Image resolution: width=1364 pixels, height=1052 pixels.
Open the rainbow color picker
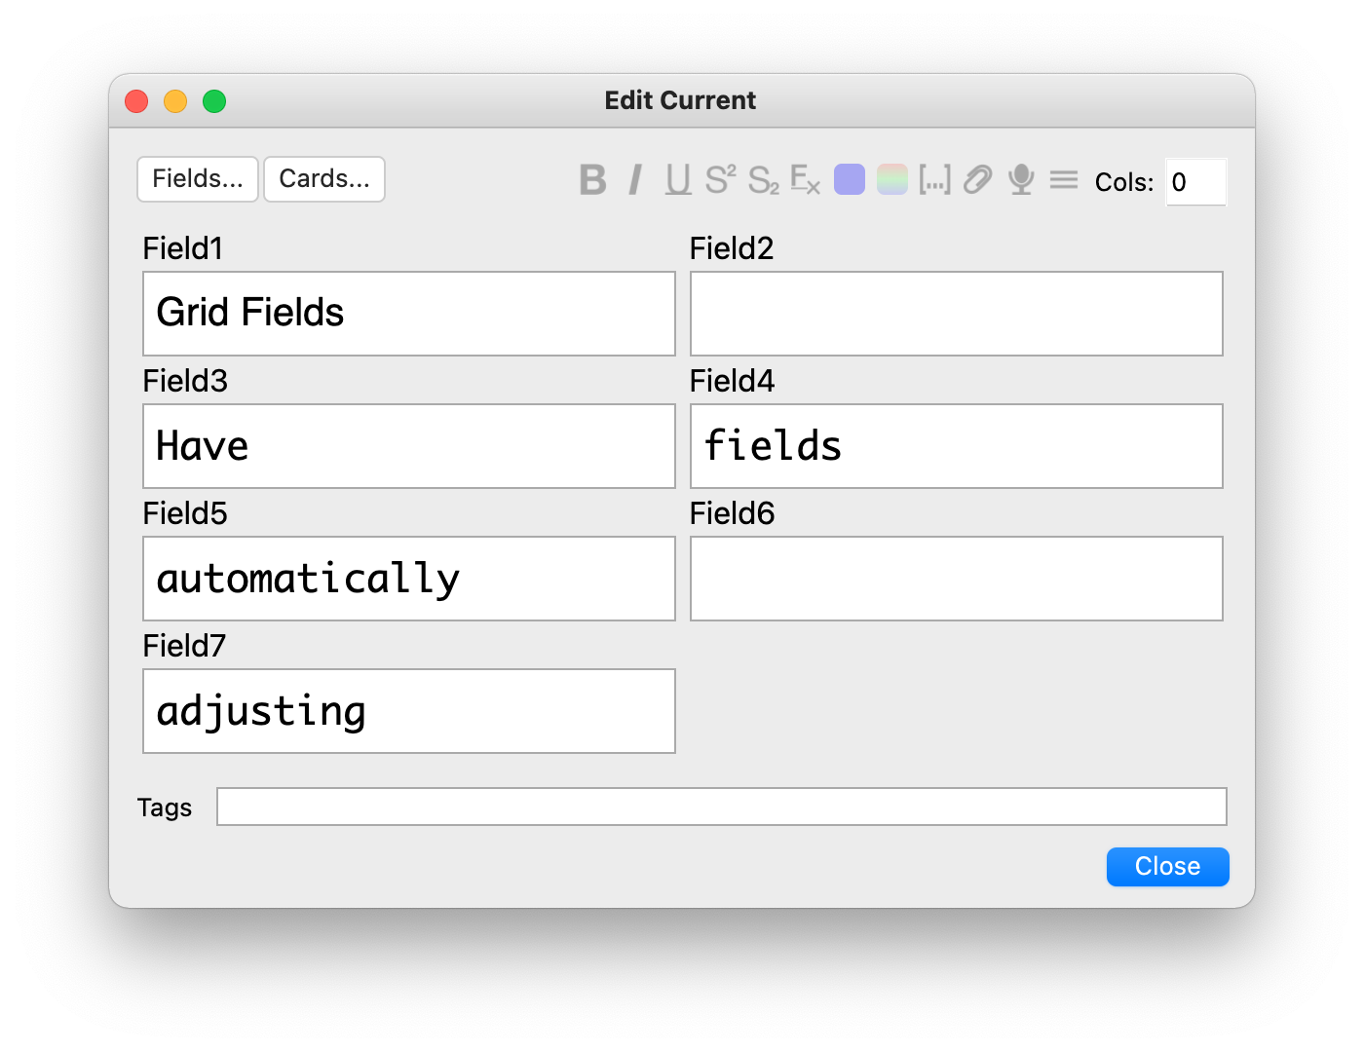[892, 180]
